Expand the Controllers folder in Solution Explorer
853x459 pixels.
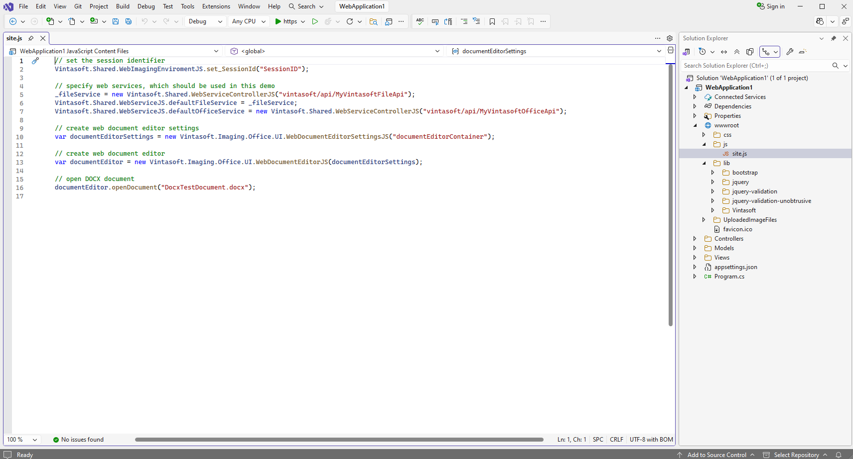(x=695, y=239)
